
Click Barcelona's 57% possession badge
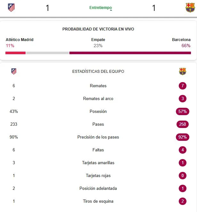tap(183, 111)
